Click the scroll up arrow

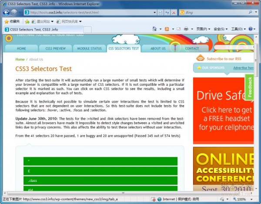256,37
